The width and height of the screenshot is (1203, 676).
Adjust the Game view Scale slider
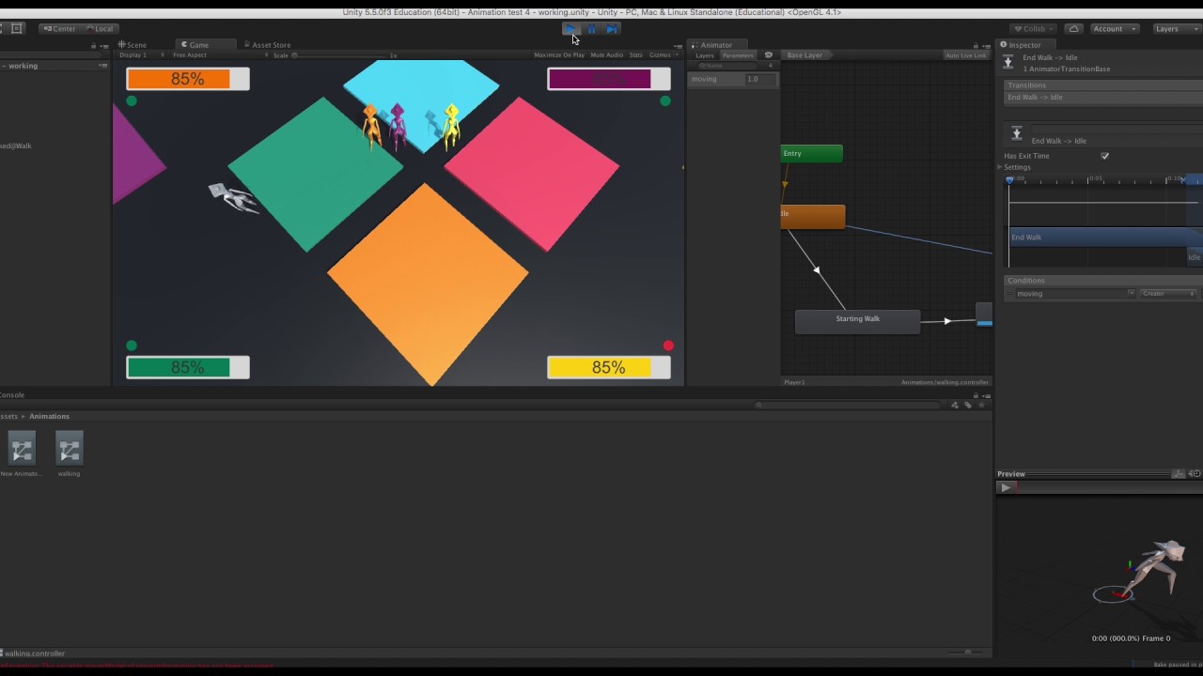[338, 55]
